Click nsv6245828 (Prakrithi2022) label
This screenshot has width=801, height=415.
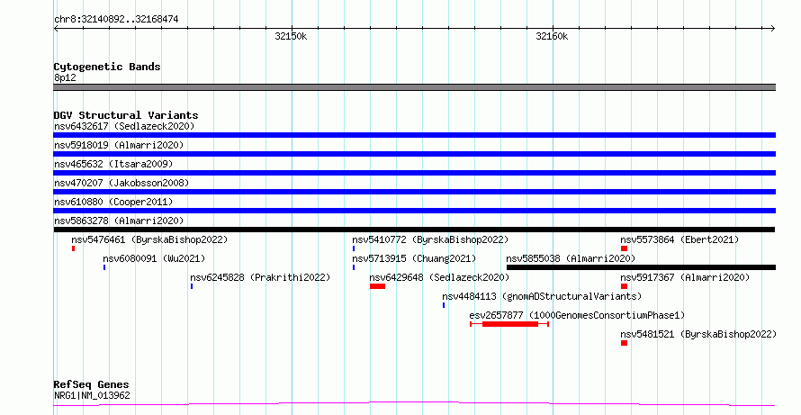pos(260,277)
